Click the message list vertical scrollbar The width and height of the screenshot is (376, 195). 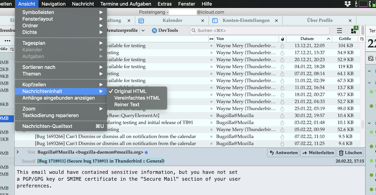tap(363, 124)
